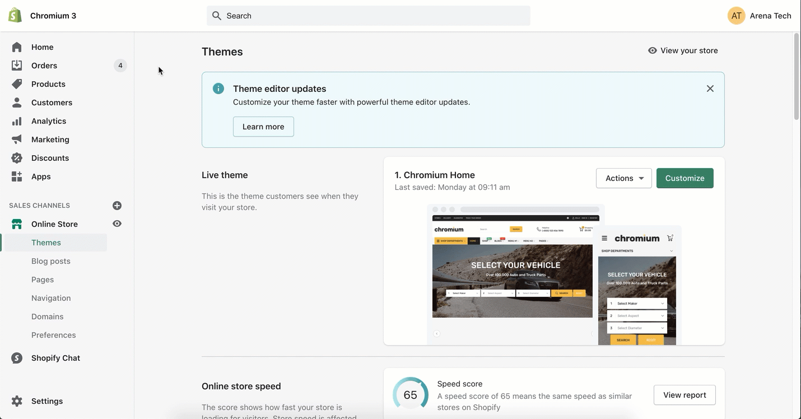Open Customers section

coord(52,103)
